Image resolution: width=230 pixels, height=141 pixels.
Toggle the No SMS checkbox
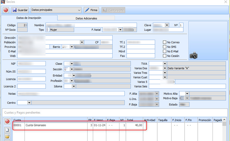click(165, 47)
